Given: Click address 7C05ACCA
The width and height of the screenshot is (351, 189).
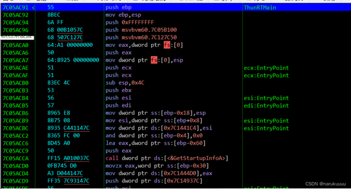Looking at the screenshot, I should (x=16, y=159).
